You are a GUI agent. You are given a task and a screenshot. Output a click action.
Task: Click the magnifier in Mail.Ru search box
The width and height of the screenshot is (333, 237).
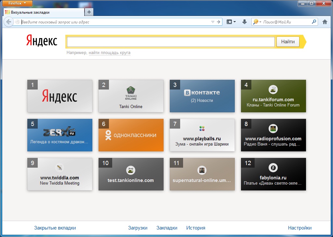(x=314, y=22)
